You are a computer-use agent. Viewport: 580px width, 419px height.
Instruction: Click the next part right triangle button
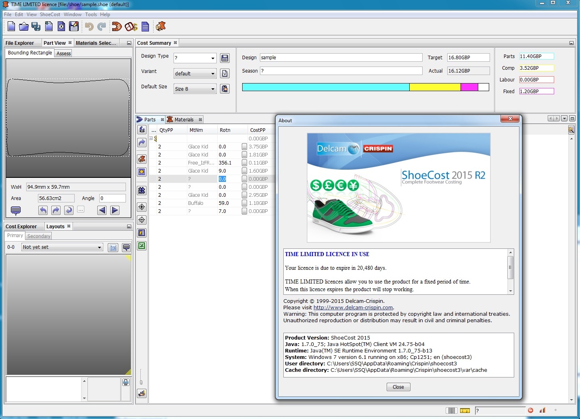pyautogui.click(x=115, y=210)
